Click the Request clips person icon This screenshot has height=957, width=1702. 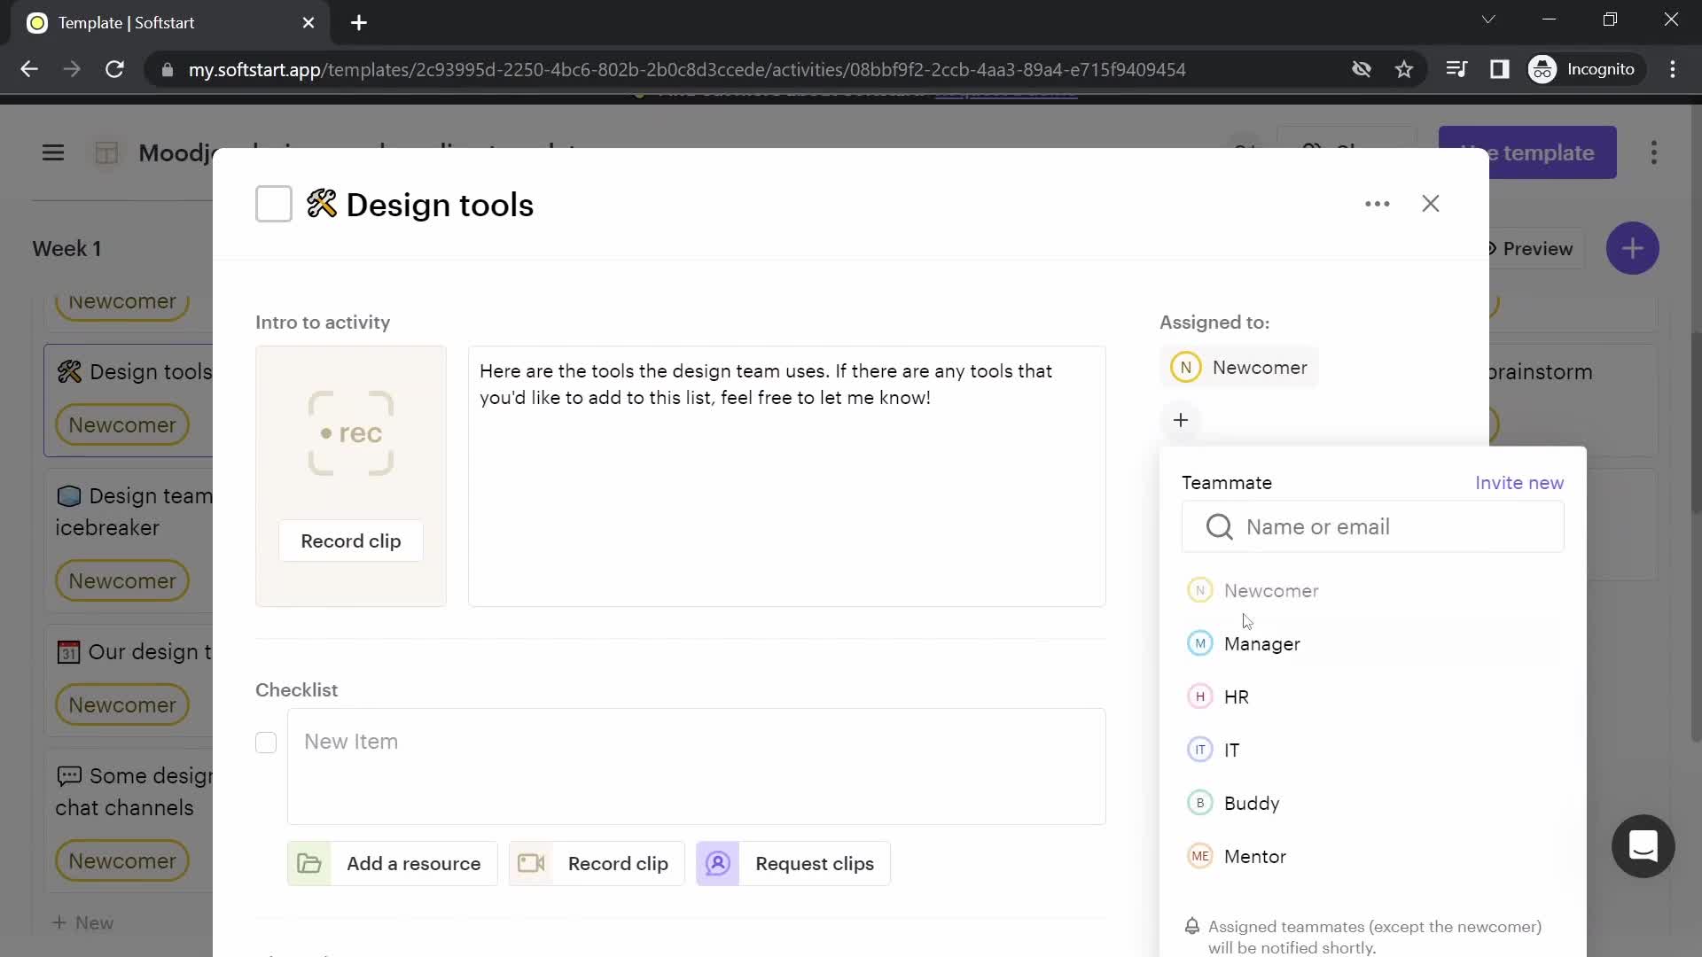coord(716,864)
